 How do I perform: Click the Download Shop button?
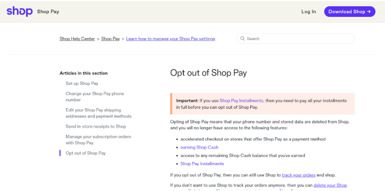coord(350,11)
